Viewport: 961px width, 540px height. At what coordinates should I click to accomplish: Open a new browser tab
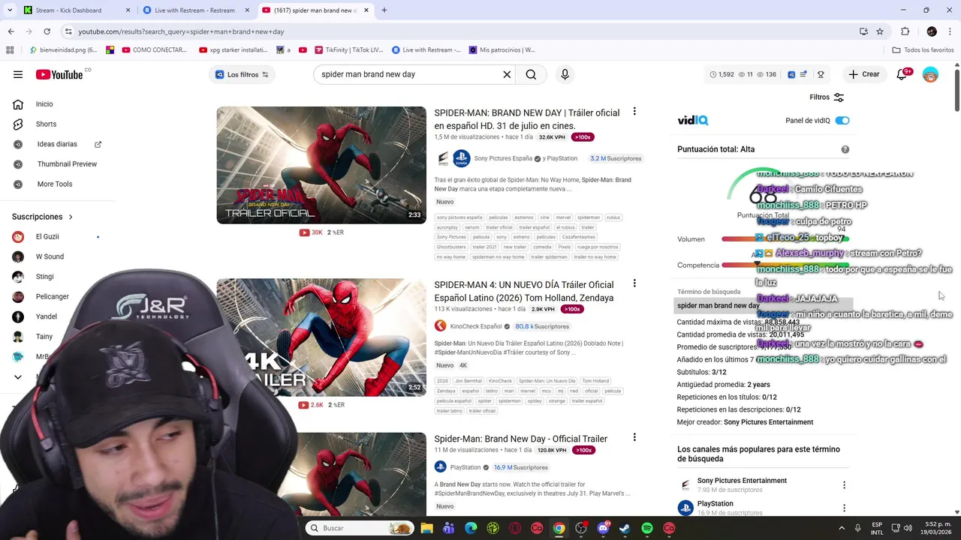coord(384,10)
